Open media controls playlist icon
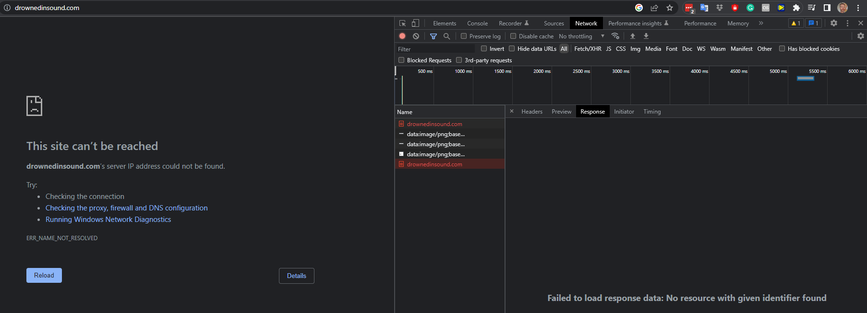Image resolution: width=867 pixels, height=313 pixels. click(812, 8)
